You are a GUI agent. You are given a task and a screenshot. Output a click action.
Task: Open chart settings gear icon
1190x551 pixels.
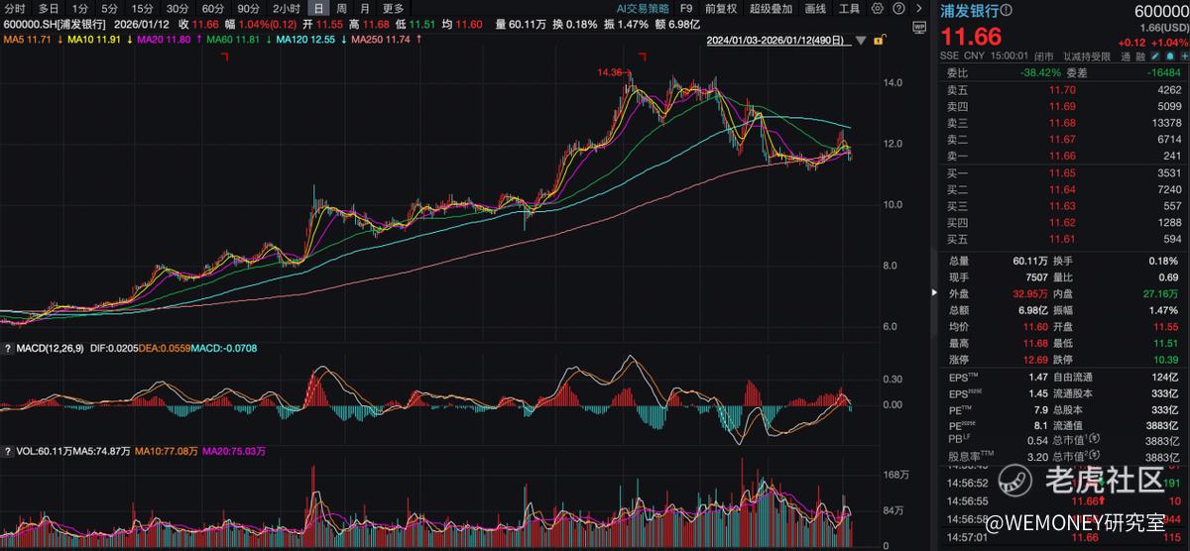[878, 8]
